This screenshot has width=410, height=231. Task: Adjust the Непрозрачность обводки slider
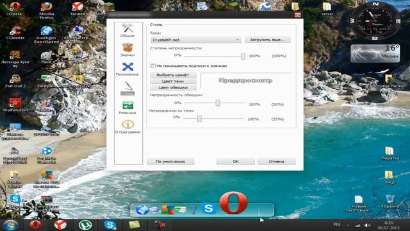[x=218, y=103]
